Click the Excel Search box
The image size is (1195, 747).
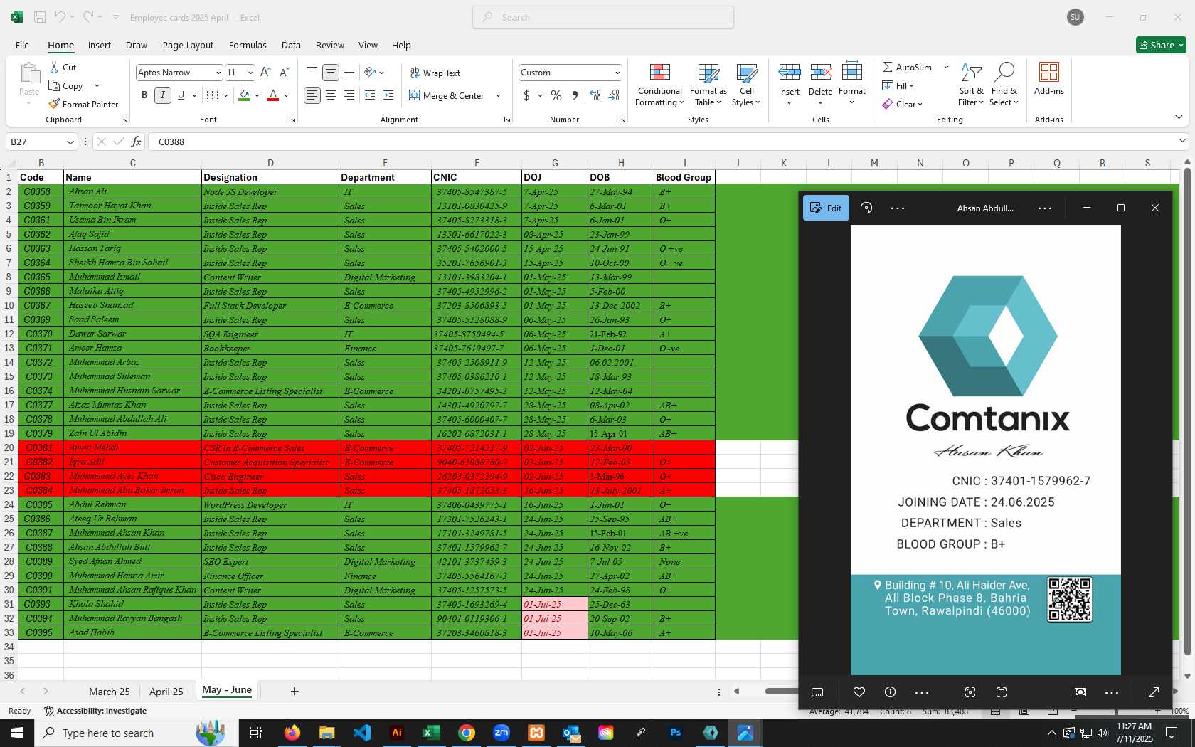click(603, 17)
